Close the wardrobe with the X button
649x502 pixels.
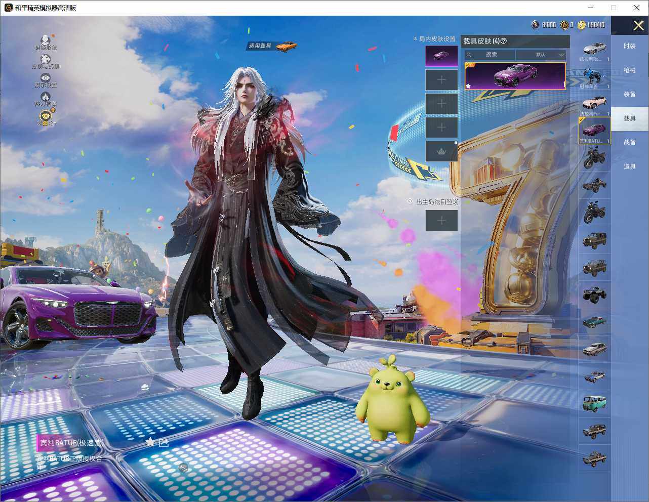click(638, 25)
